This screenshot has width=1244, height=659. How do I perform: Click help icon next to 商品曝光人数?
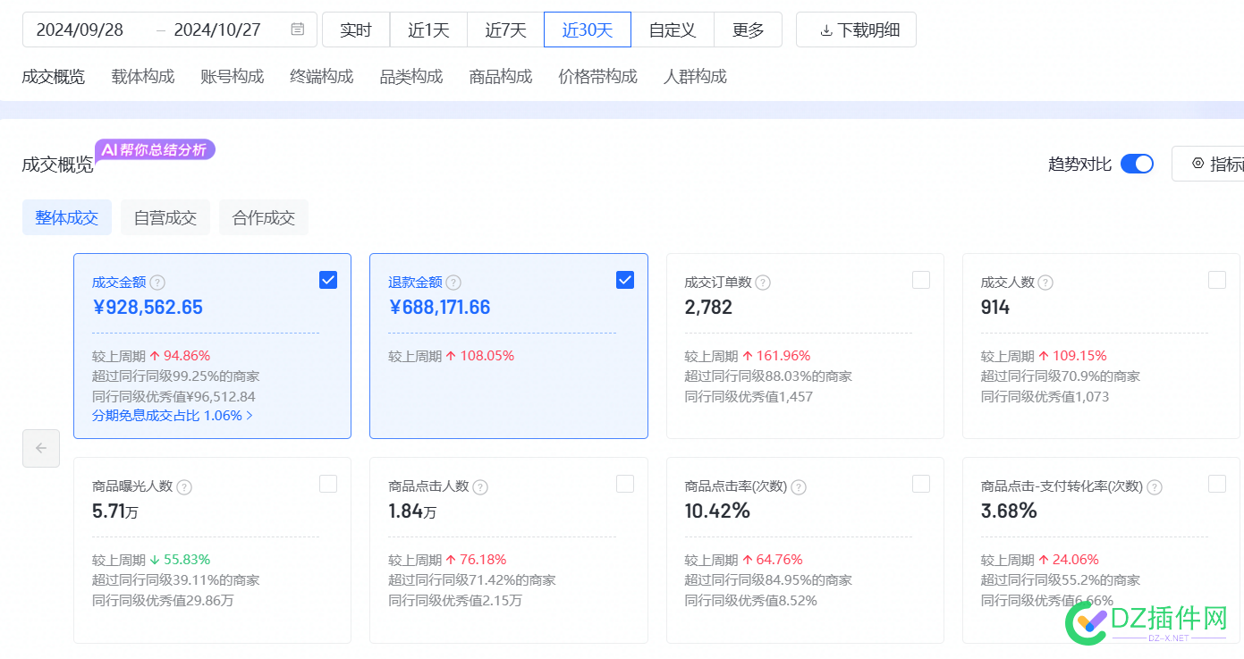[184, 487]
